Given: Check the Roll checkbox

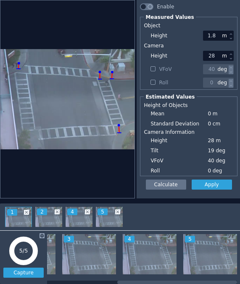Looking at the screenshot, I should click(x=153, y=82).
